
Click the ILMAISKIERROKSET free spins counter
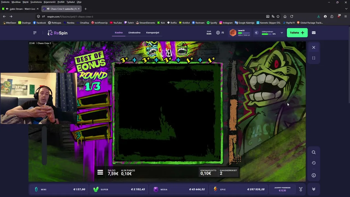[x=228, y=172]
